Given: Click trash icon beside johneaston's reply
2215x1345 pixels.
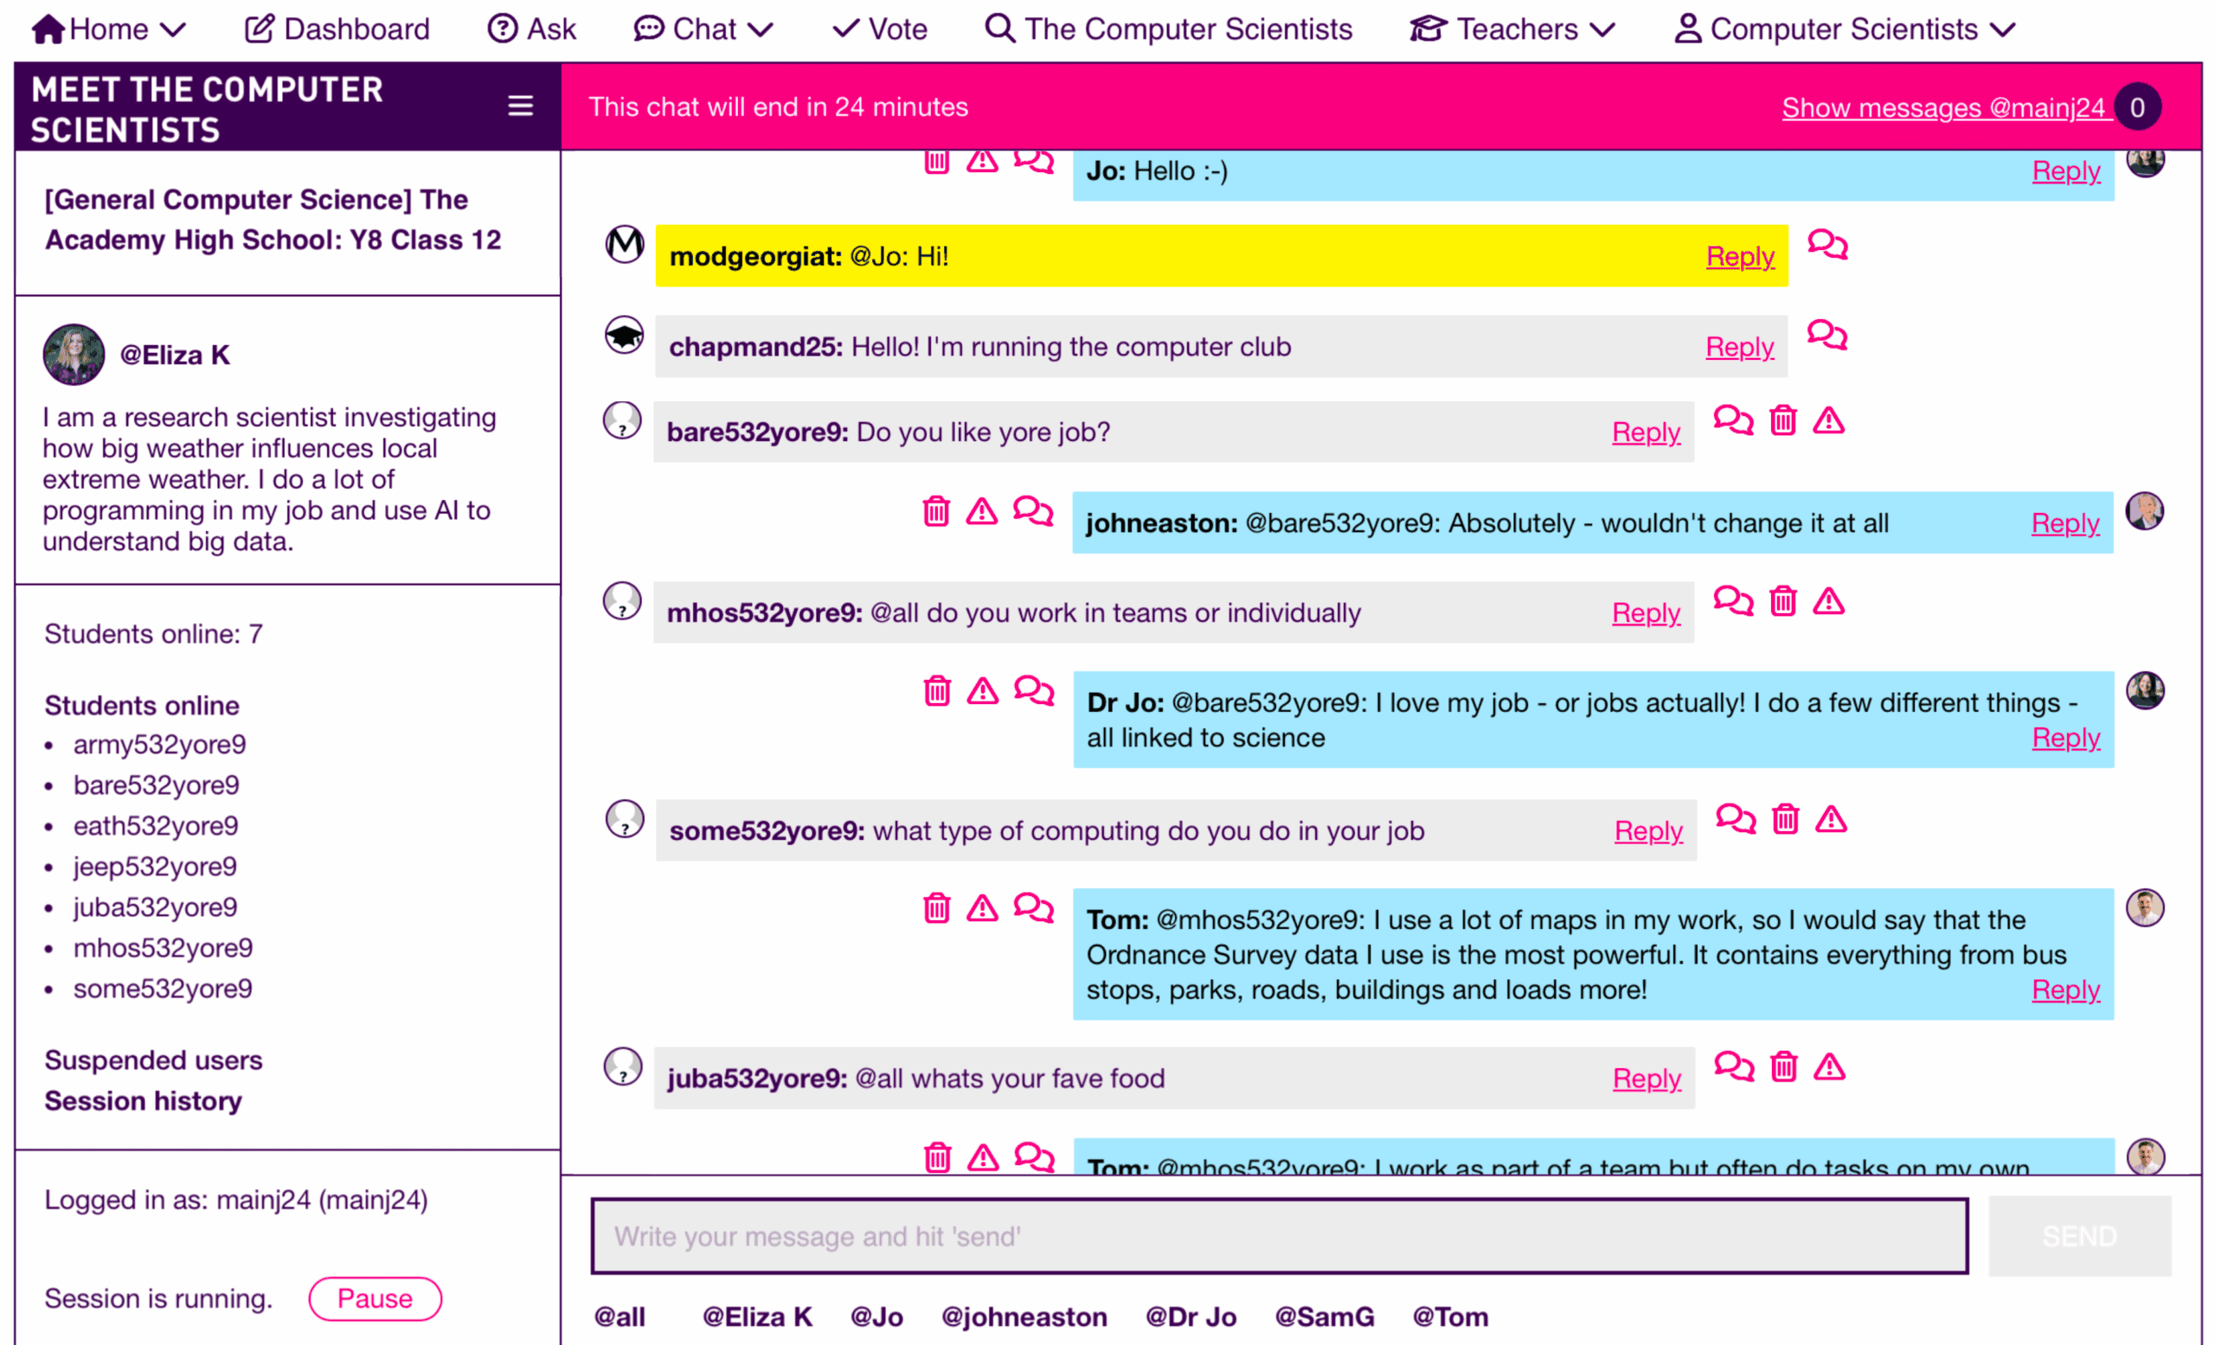Looking at the screenshot, I should [x=936, y=511].
